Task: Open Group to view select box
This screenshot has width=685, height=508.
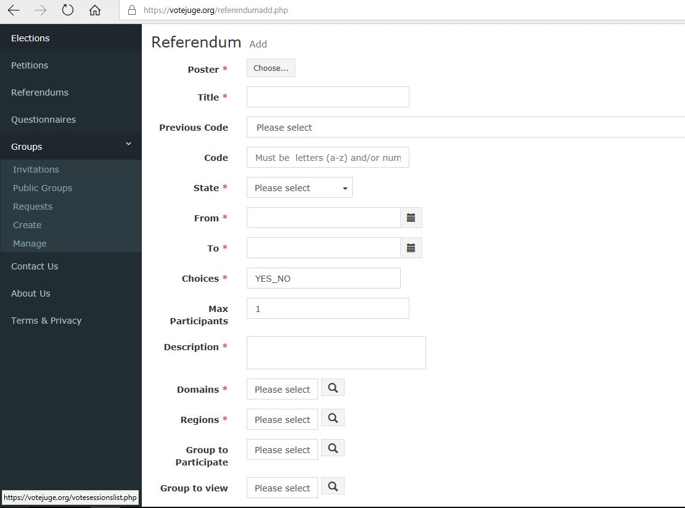Action: click(x=282, y=488)
